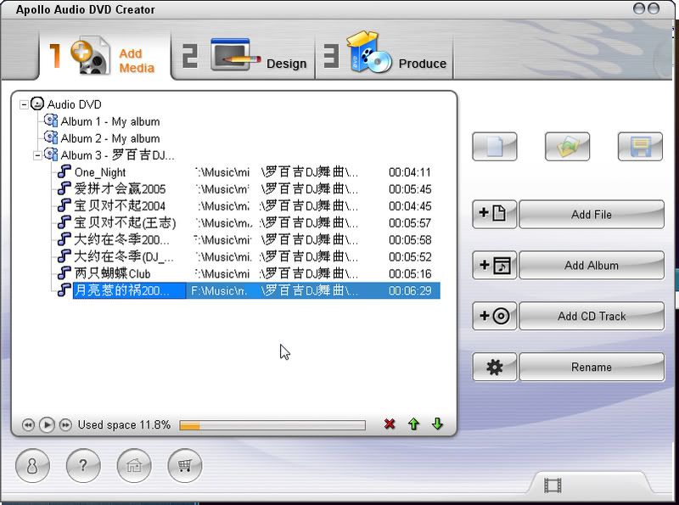Image resolution: width=679 pixels, height=505 pixels.
Task: Minimize the Apollo Audio DVD Creator window
Action: 639,8
